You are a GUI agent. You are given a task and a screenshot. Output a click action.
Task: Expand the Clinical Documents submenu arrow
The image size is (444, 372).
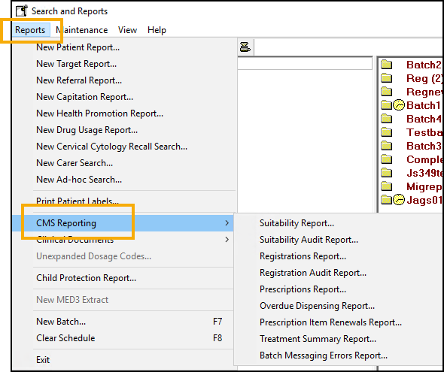click(x=227, y=240)
